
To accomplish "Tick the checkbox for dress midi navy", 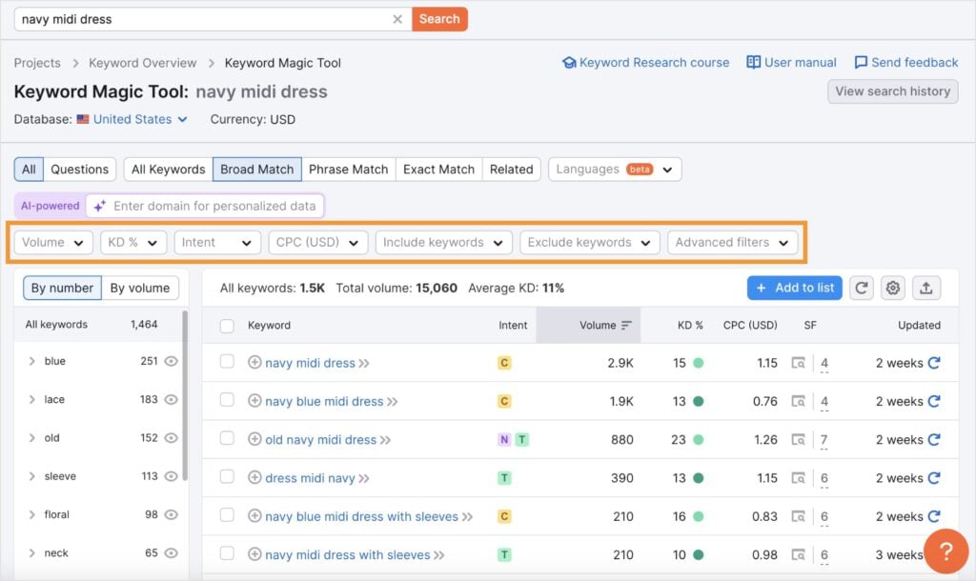I will click(x=226, y=477).
